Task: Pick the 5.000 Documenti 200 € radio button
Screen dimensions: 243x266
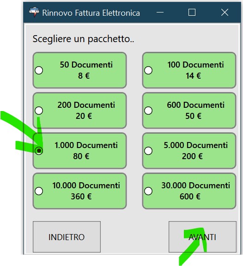Action: [148, 151]
